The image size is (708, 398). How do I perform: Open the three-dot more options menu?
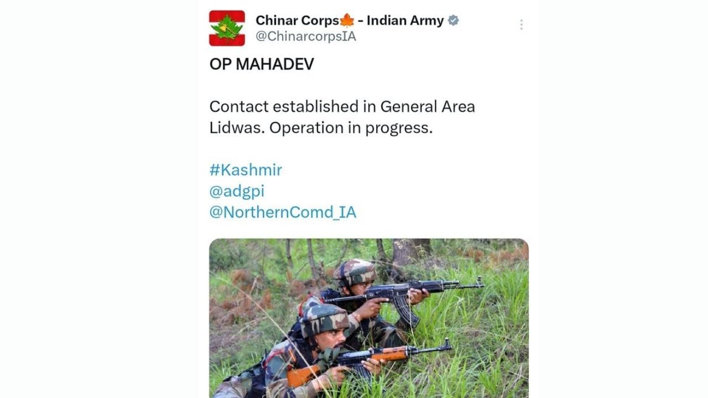[521, 24]
